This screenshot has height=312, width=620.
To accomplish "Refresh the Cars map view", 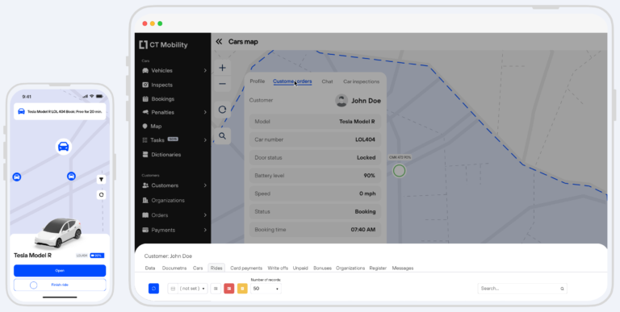I will pyautogui.click(x=222, y=110).
